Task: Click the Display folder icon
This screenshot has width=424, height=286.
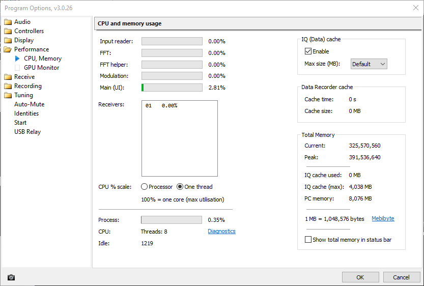Action: (8, 40)
